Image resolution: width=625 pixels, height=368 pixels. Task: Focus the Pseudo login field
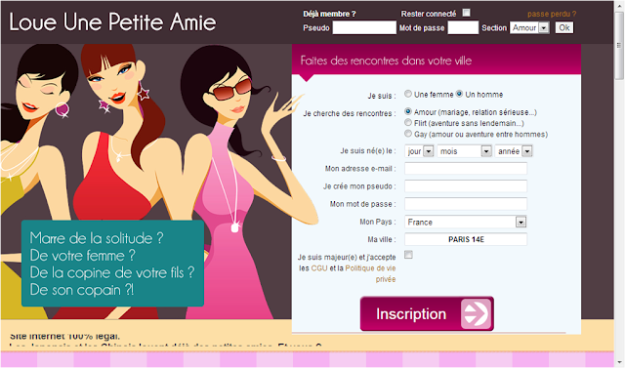point(364,27)
